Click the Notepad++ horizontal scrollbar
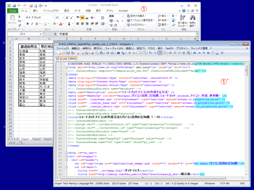 click(x=143, y=178)
